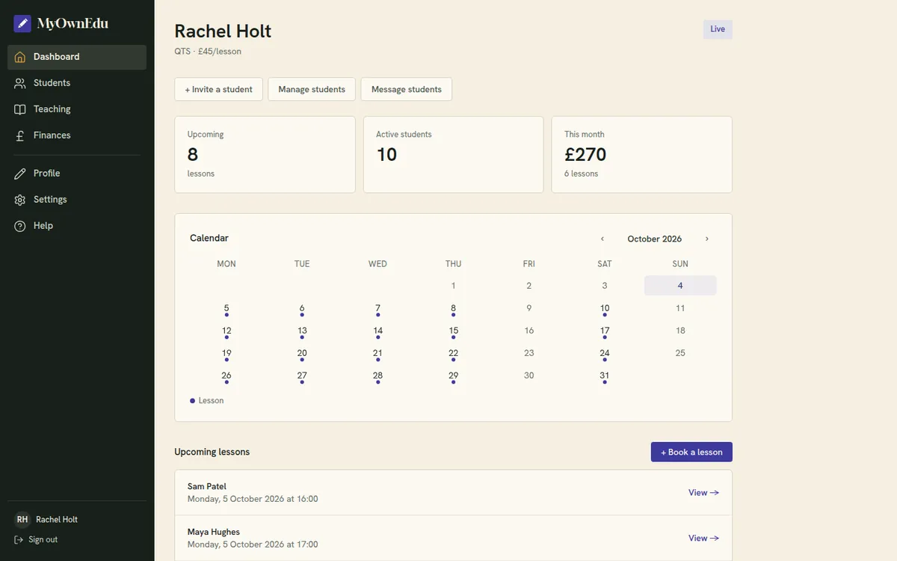View Sam Patel's lesson
This screenshot has width=897, height=561.
click(x=703, y=493)
